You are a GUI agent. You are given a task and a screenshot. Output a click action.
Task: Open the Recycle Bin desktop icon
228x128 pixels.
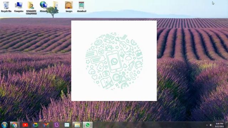pos(6,7)
